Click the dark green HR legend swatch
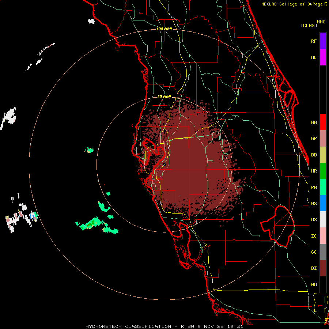329x329 pixels. 323,171
